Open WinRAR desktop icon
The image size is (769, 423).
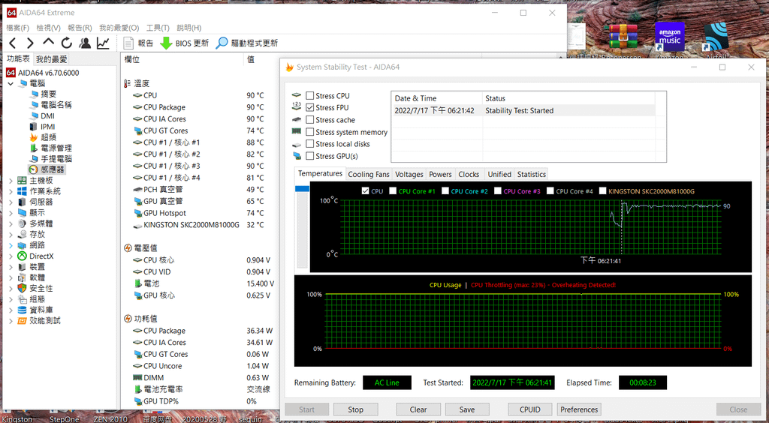[623, 37]
